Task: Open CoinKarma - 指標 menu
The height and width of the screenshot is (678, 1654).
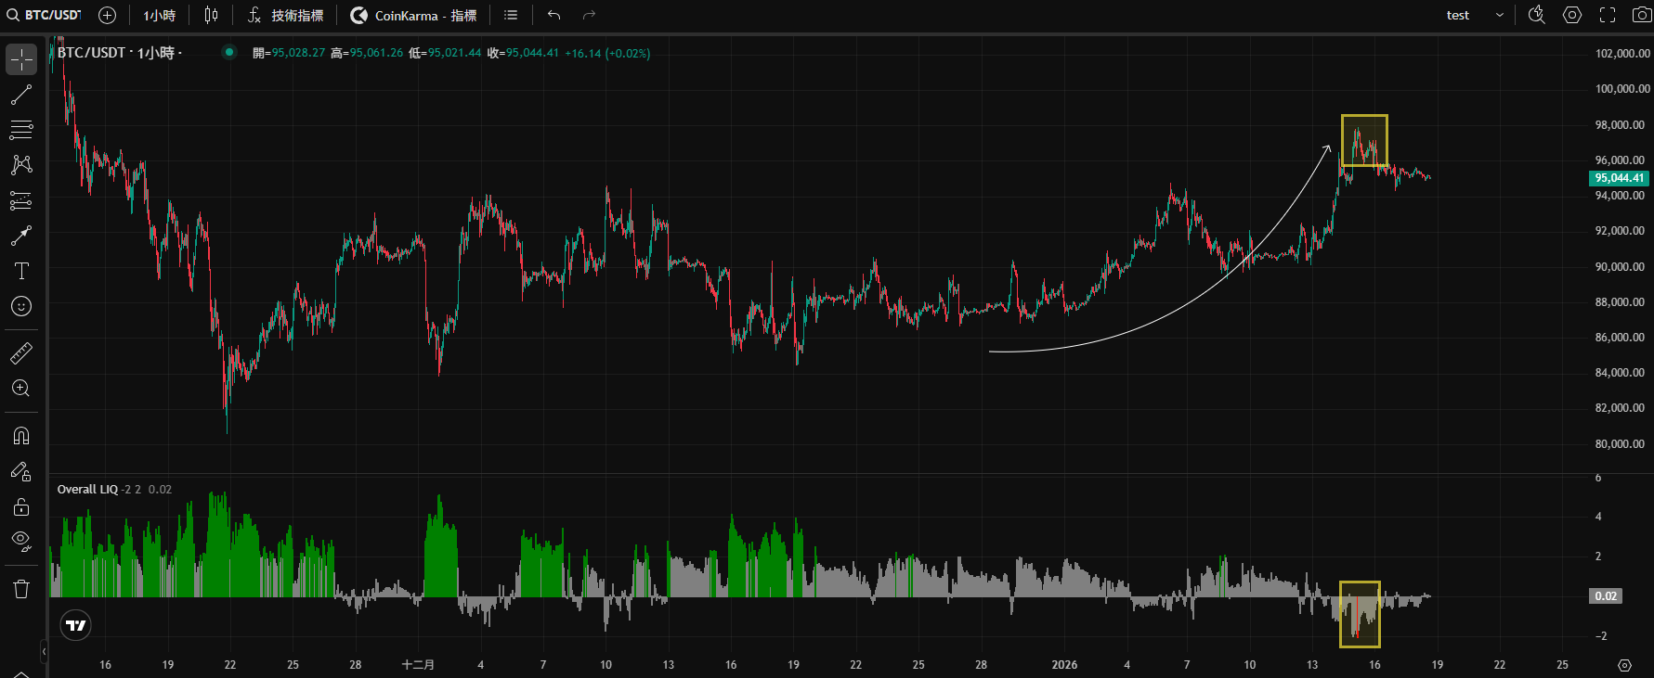Action: coord(413,15)
